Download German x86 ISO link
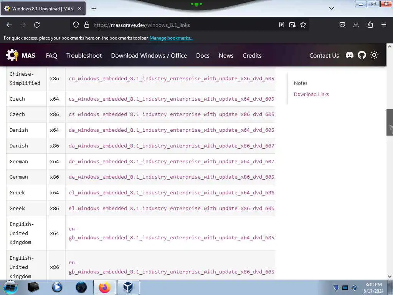The width and height of the screenshot is (393, 295). tap(172, 177)
